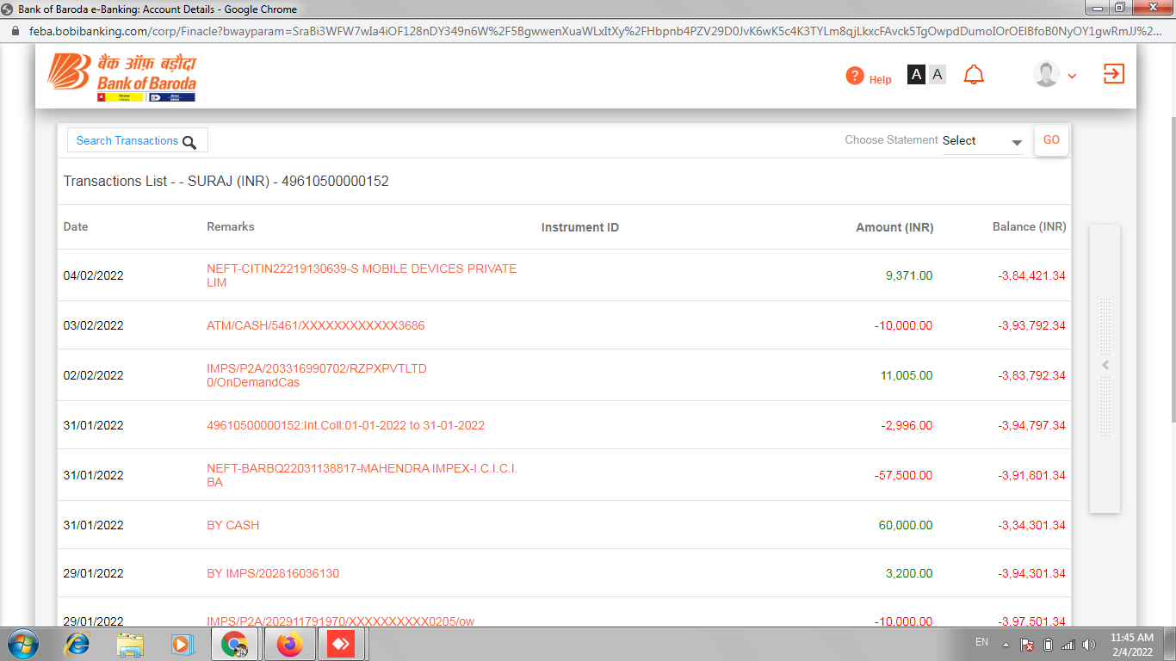
Task: Launch Internet Explorer from the taskbar
Action: point(78,644)
